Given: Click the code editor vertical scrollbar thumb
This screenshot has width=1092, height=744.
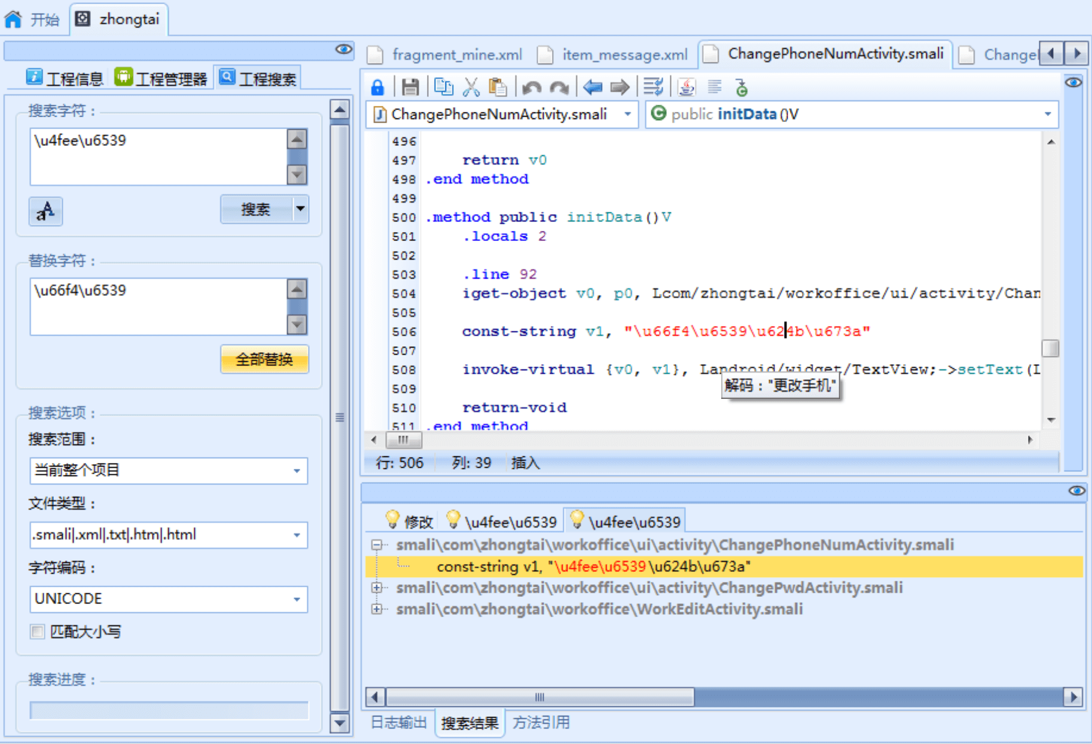Looking at the screenshot, I should [1051, 348].
